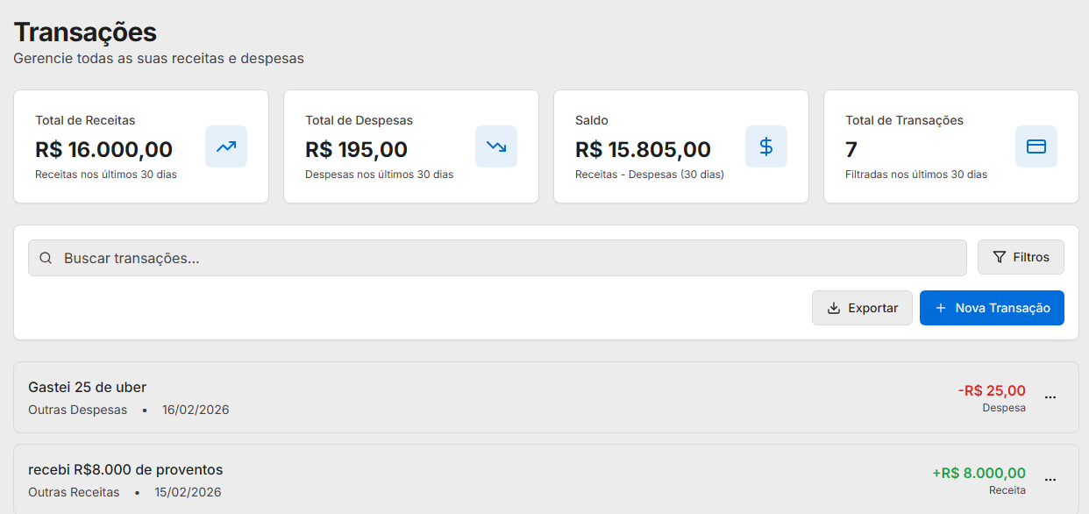This screenshot has height=514, width=1089.
Task: Click the downward trend icon on Total de Despesas card
Action: [496, 146]
